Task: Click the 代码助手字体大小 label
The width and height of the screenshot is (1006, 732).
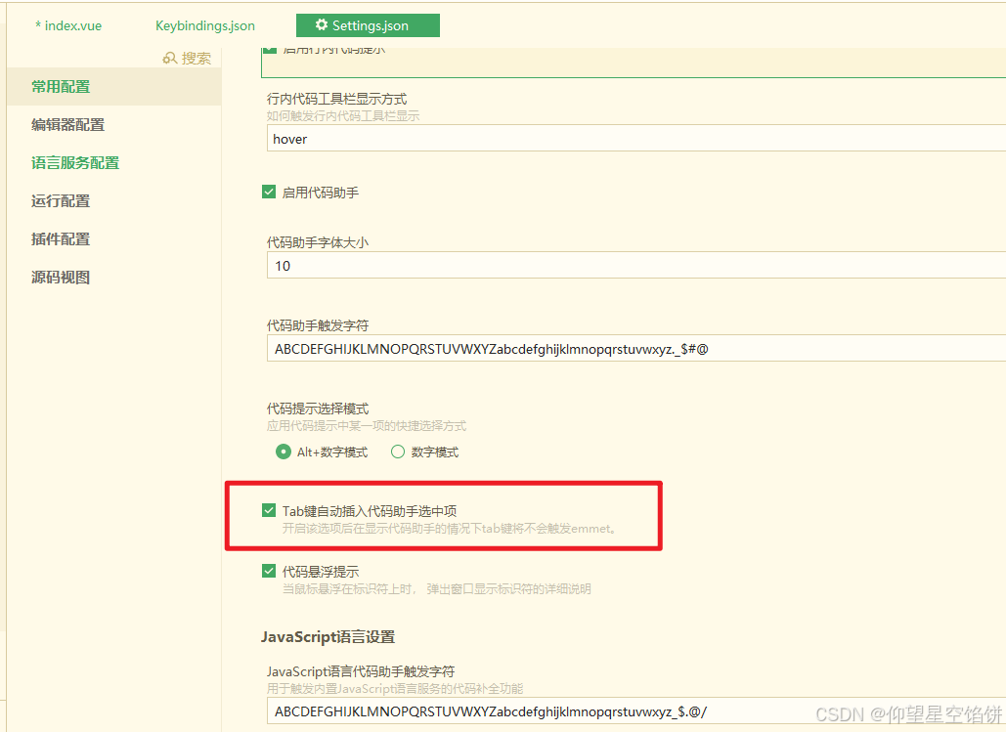Action: 318,242
